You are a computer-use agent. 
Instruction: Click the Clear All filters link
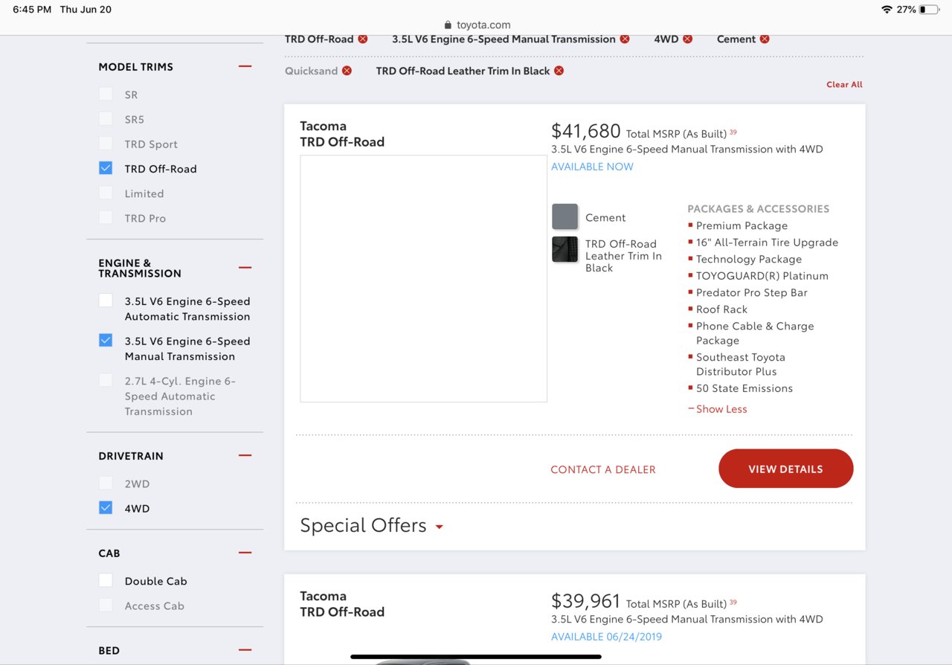coord(844,85)
